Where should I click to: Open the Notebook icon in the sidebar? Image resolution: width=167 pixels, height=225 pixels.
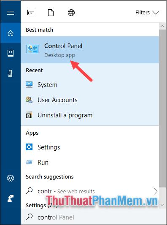coord(11,53)
